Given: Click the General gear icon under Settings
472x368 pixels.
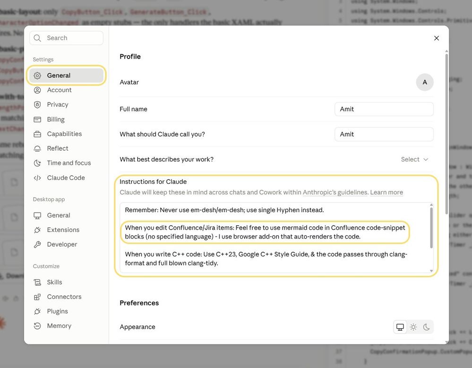Looking at the screenshot, I should pyautogui.click(x=37, y=76).
